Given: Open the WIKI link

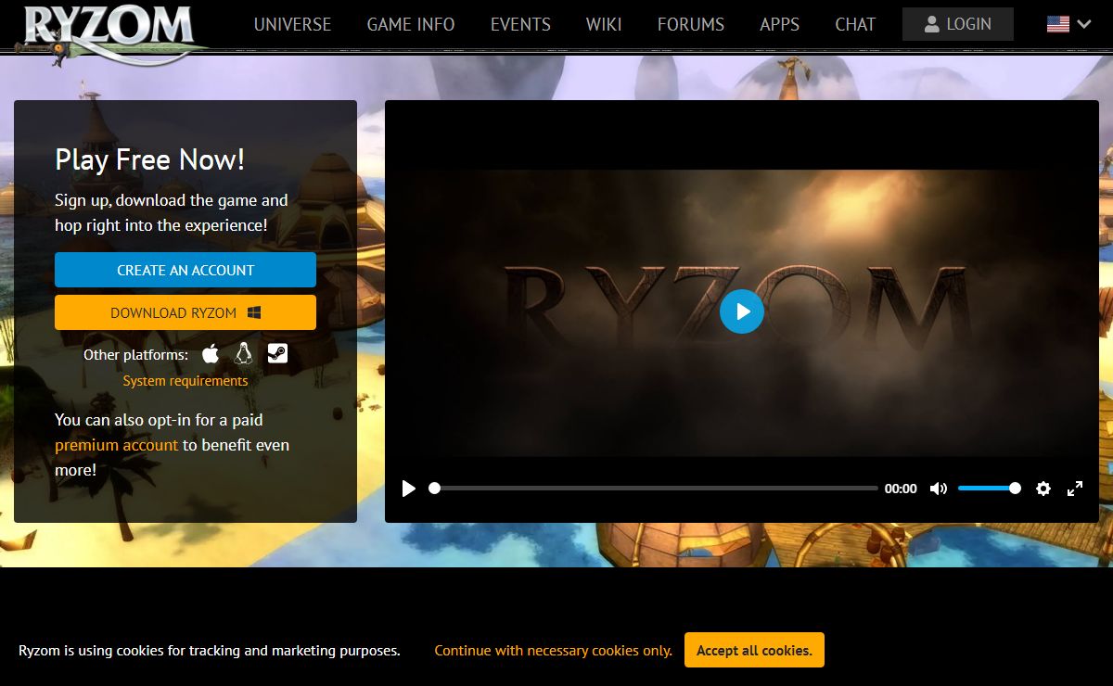Looking at the screenshot, I should coord(604,25).
